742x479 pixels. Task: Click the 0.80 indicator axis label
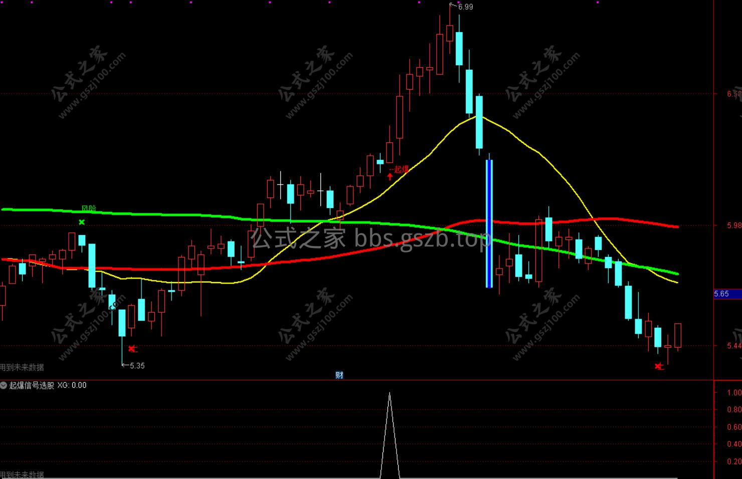734,410
